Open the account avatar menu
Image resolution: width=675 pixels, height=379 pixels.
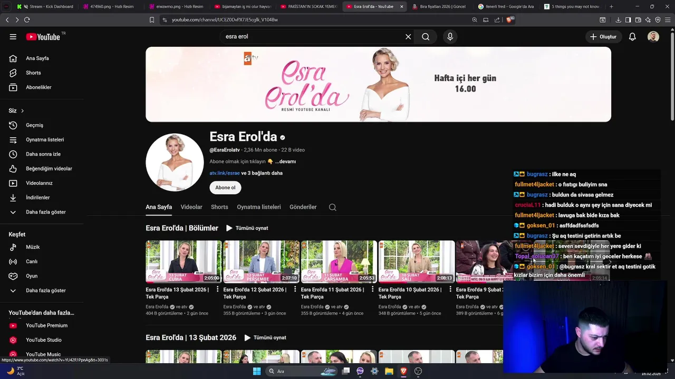click(653, 37)
